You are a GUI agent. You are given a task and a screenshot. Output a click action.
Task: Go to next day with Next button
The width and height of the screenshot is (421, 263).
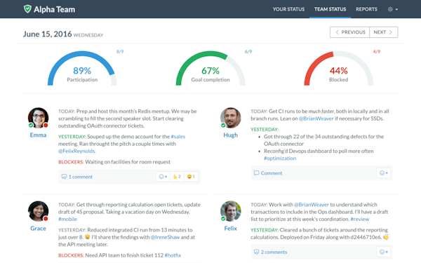[384, 32]
